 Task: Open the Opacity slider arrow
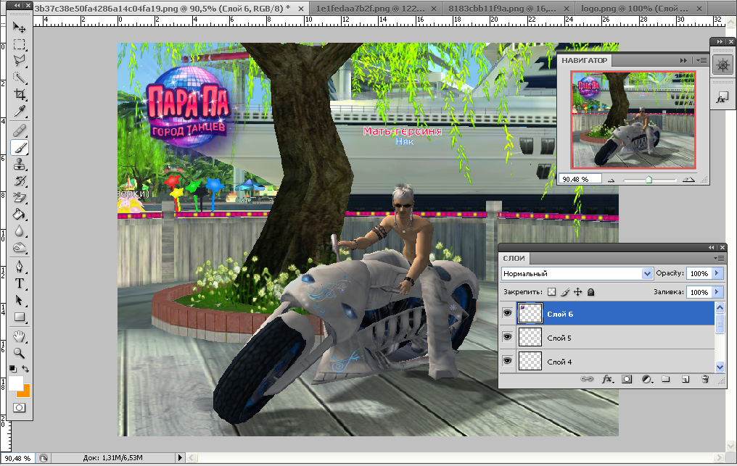[x=717, y=273]
